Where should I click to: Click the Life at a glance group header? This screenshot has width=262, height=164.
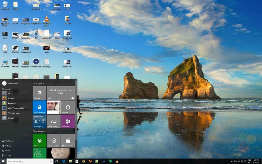tap(38, 83)
